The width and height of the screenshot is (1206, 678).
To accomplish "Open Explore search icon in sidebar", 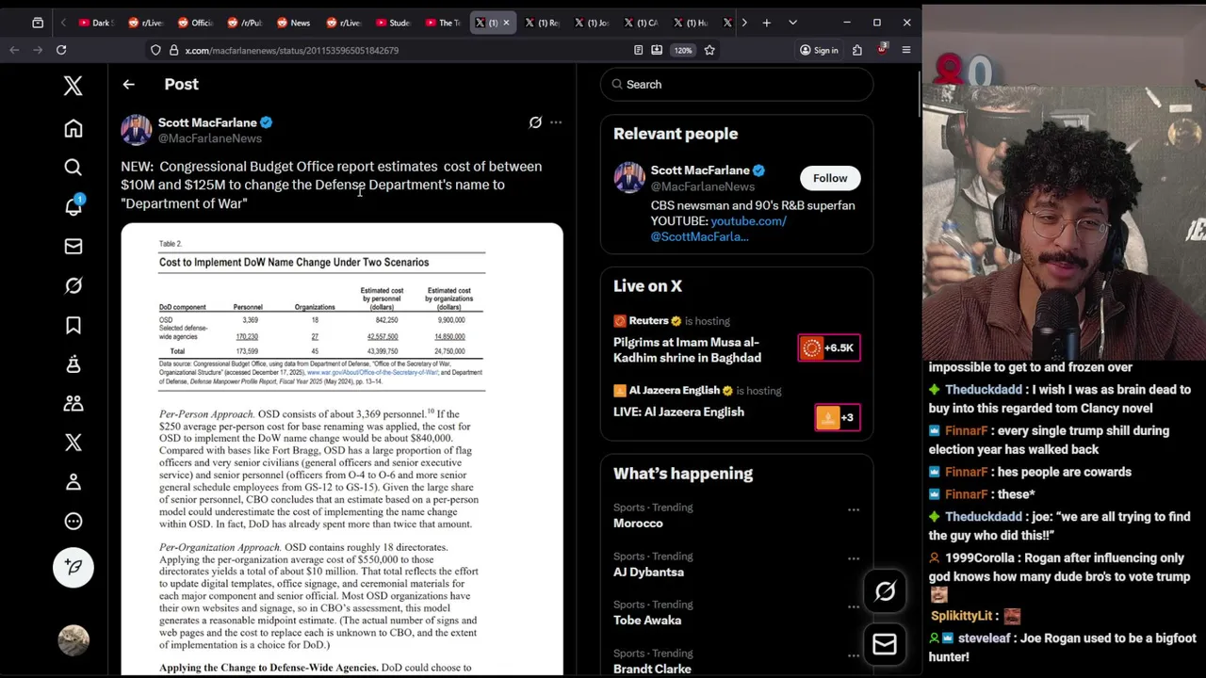I will (73, 168).
